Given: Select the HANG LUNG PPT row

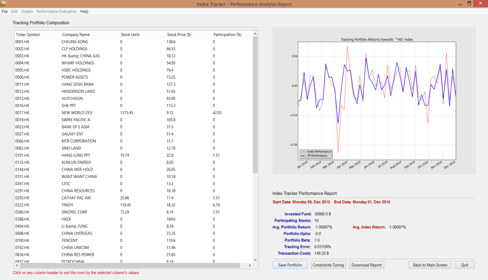Looking at the screenshot, I should (x=133, y=155).
